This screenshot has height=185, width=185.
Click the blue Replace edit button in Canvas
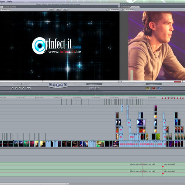(x=160, y=88)
